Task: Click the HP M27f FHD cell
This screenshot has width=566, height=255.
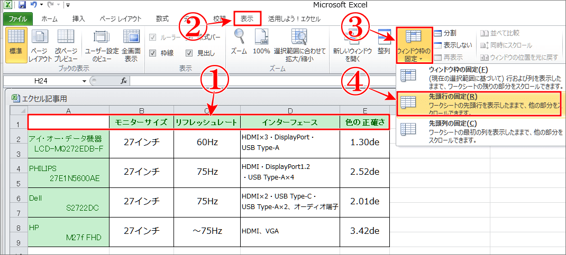Action: [68, 232]
